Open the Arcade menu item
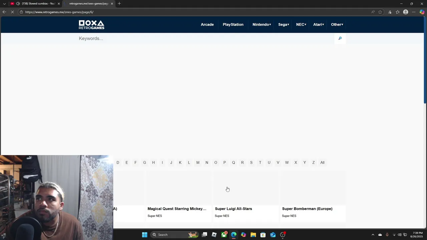The image size is (427, 240). (x=207, y=24)
